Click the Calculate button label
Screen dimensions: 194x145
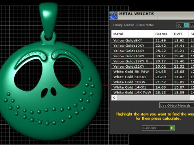pos(150,128)
